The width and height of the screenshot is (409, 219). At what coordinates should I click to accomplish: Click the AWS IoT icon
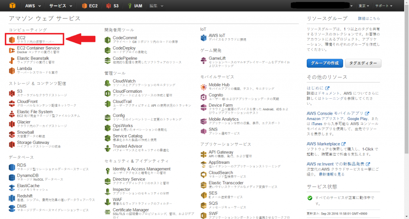click(204, 38)
